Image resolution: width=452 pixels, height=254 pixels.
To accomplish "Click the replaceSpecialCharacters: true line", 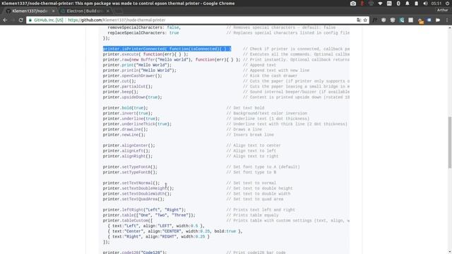I will tap(143, 33).
